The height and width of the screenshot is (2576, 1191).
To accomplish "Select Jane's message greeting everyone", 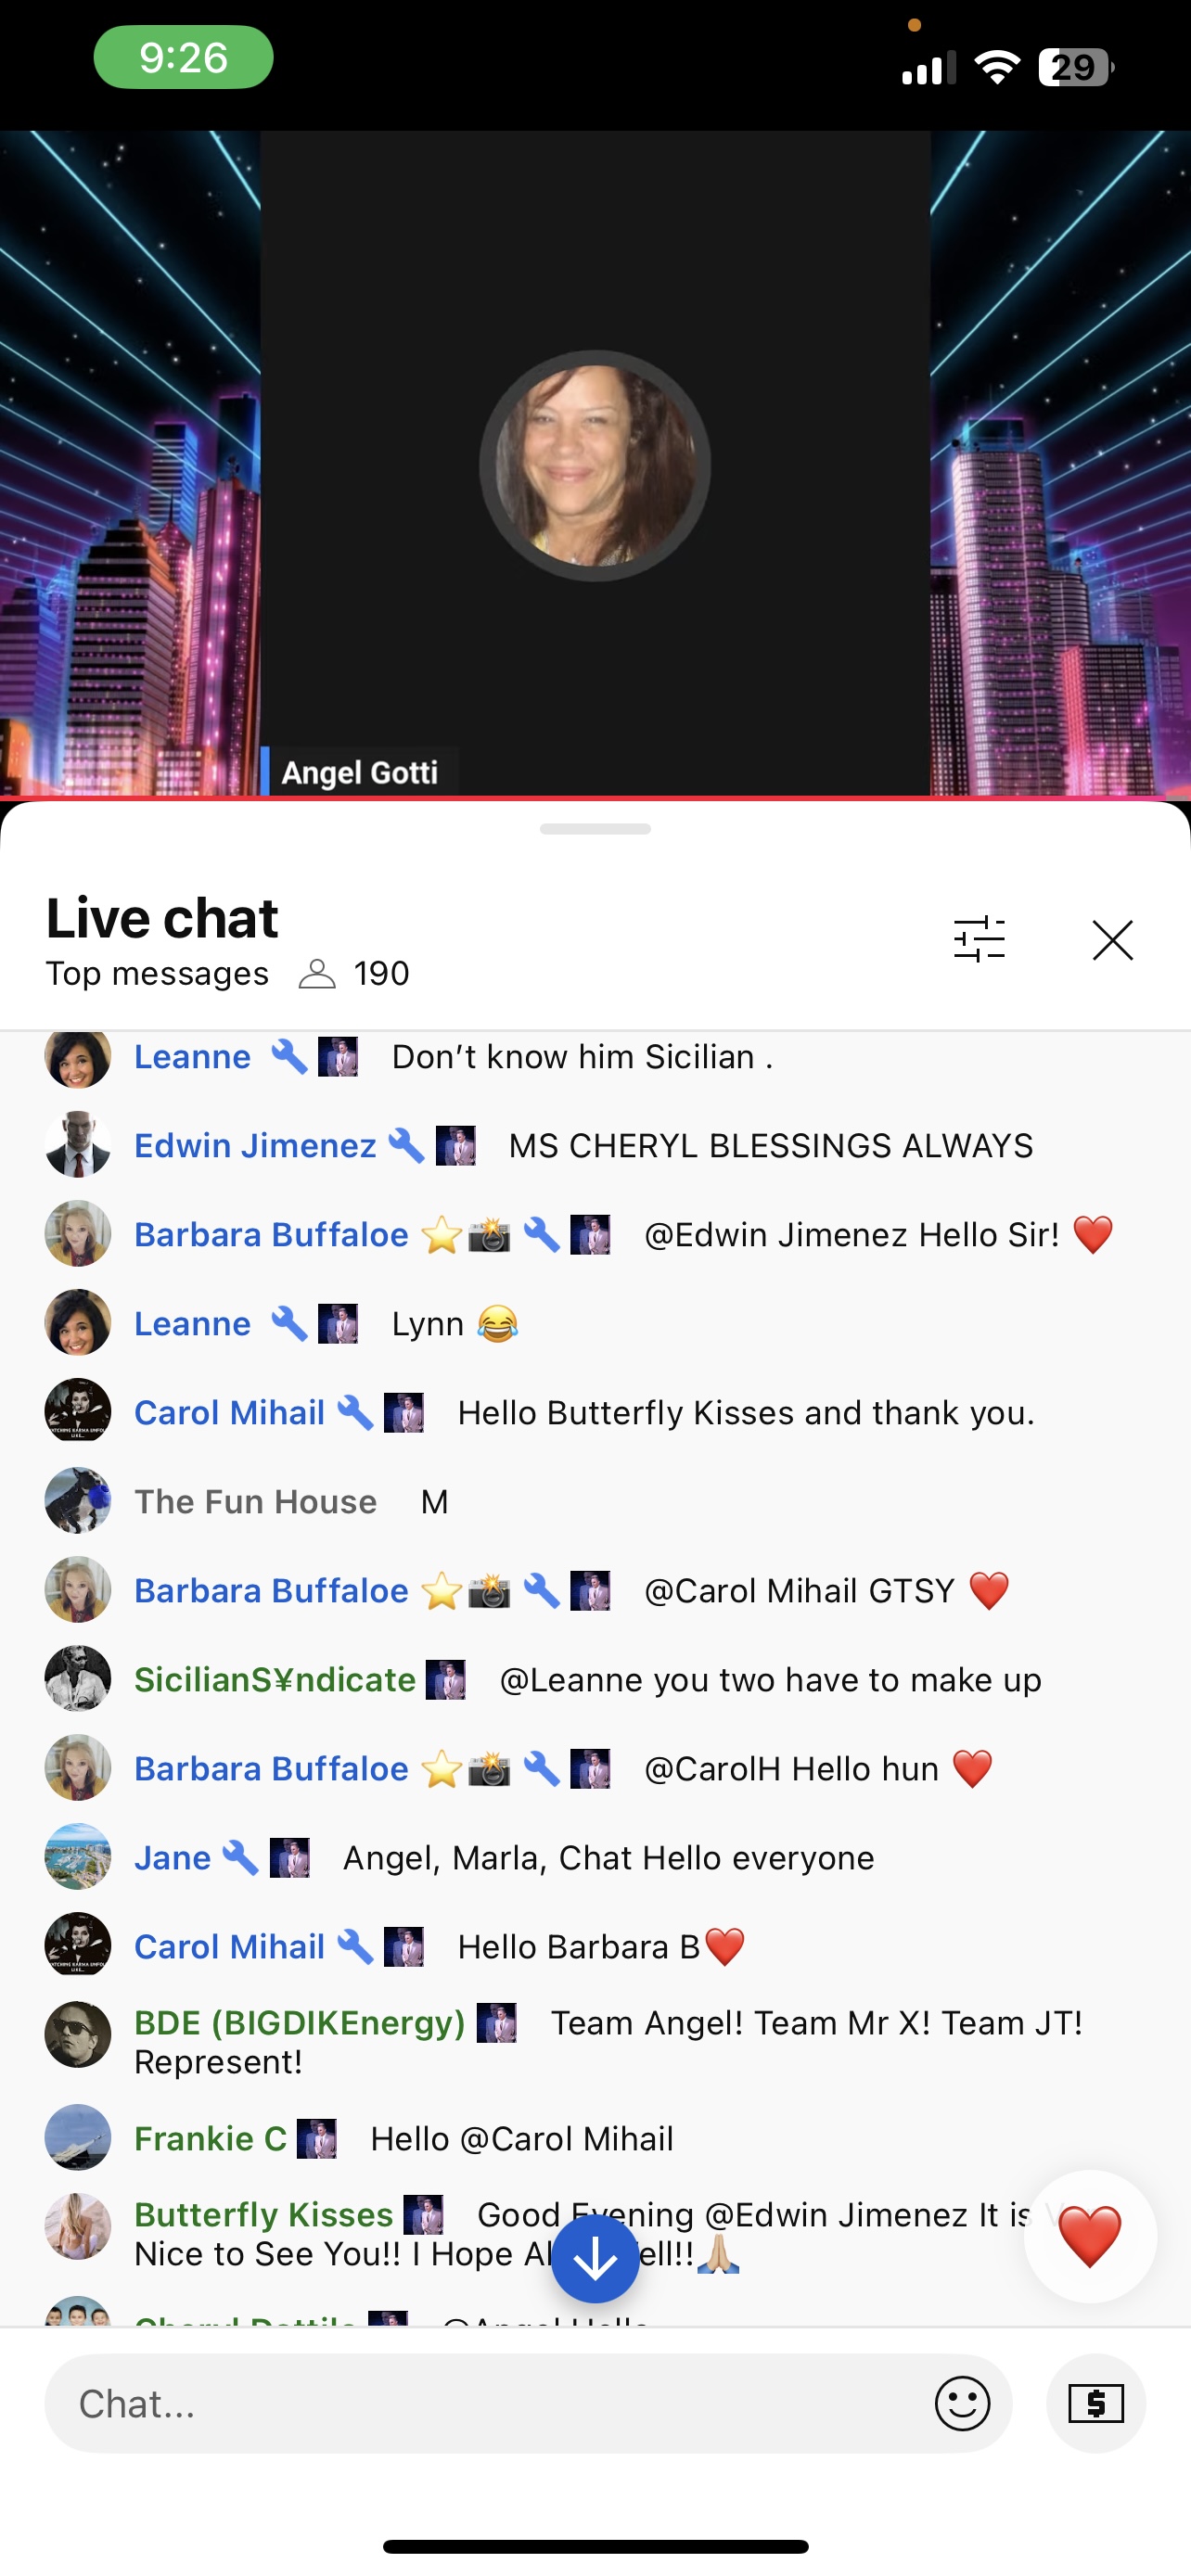I will [608, 1857].
